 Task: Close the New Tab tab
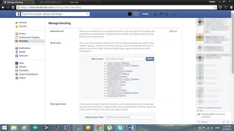(98, 2)
